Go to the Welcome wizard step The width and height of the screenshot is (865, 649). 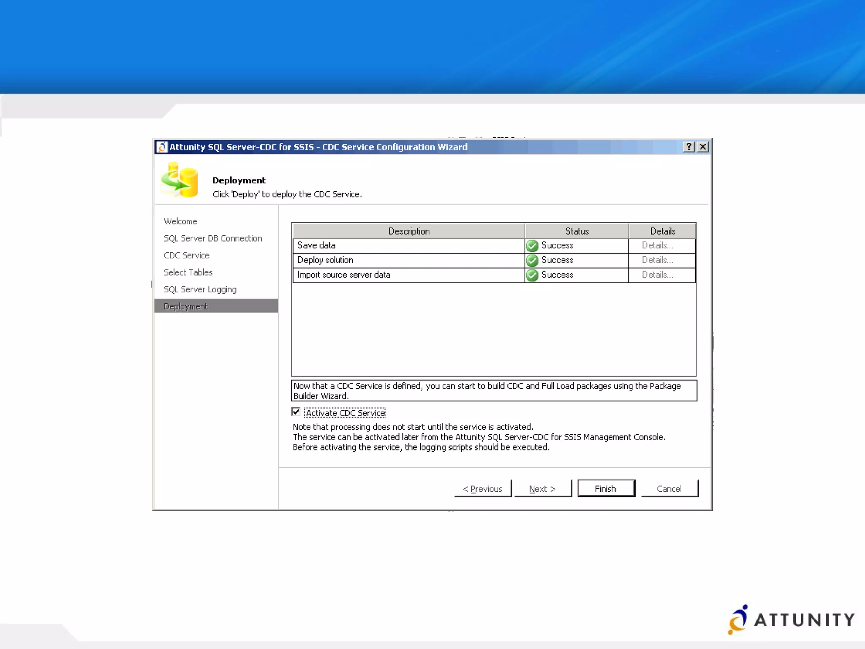click(x=180, y=221)
